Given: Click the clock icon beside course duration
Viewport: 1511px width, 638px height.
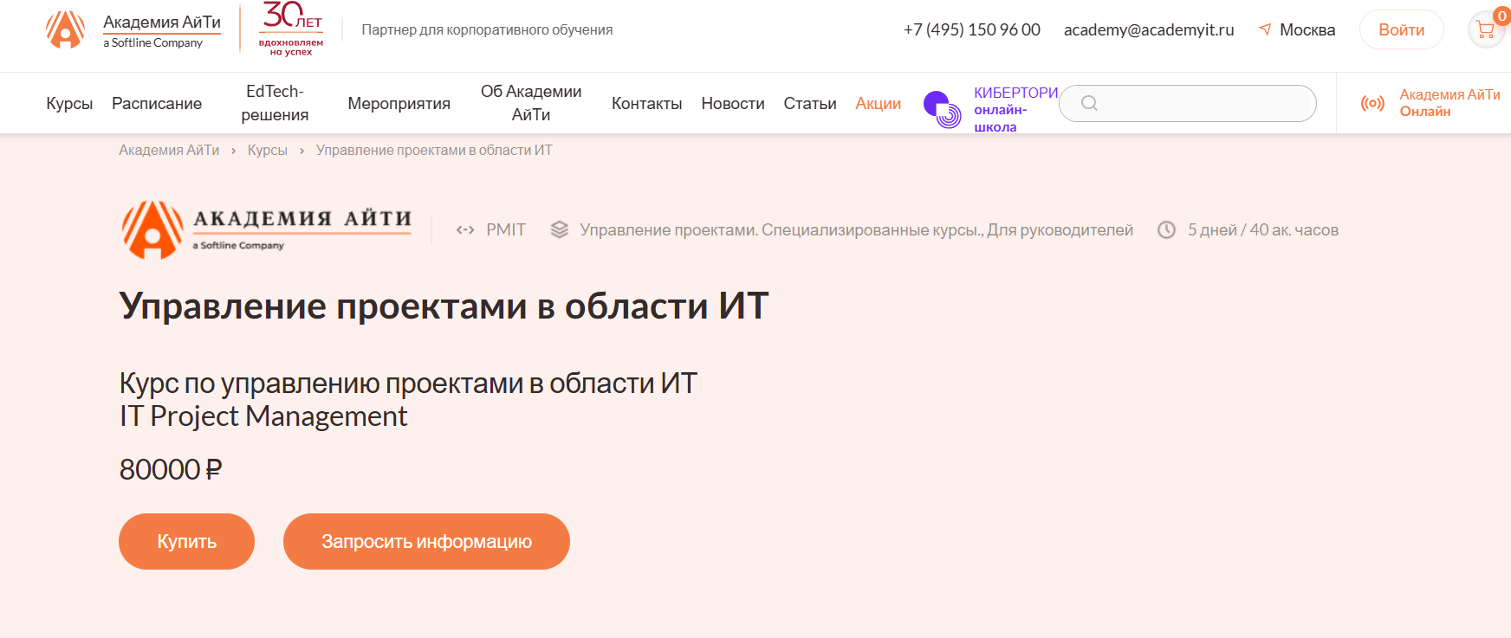Looking at the screenshot, I should 1167,229.
